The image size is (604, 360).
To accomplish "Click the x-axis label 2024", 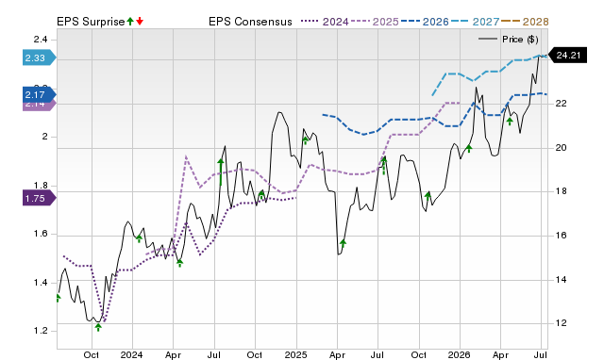I will pos(131,354).
